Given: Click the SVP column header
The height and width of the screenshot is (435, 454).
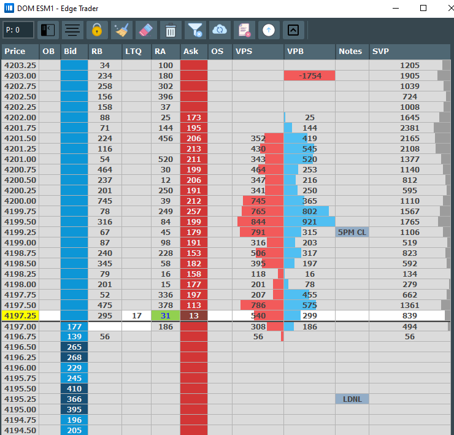Looking at the screenshot, I should (x=409, y=52).
